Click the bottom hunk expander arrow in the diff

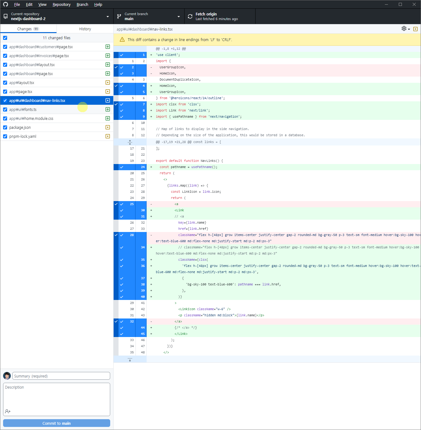(130, 359)
